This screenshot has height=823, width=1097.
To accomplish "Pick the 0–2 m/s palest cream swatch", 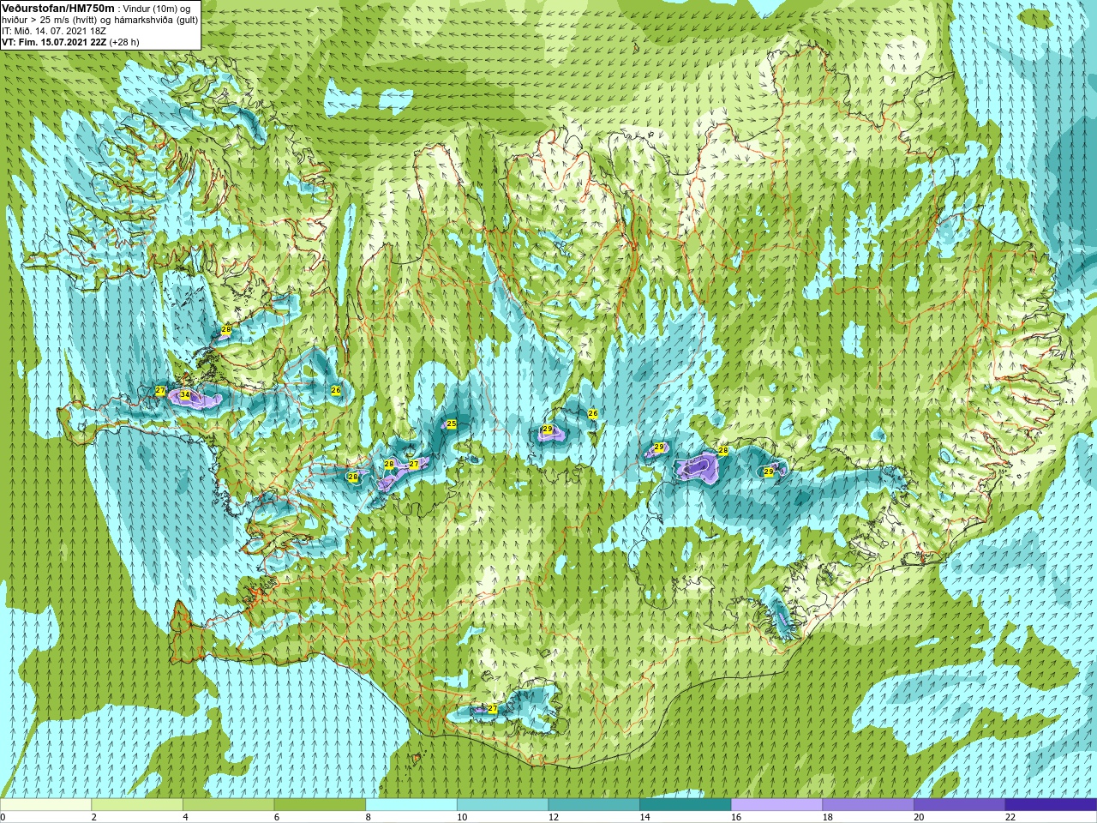I will [45, 805].
